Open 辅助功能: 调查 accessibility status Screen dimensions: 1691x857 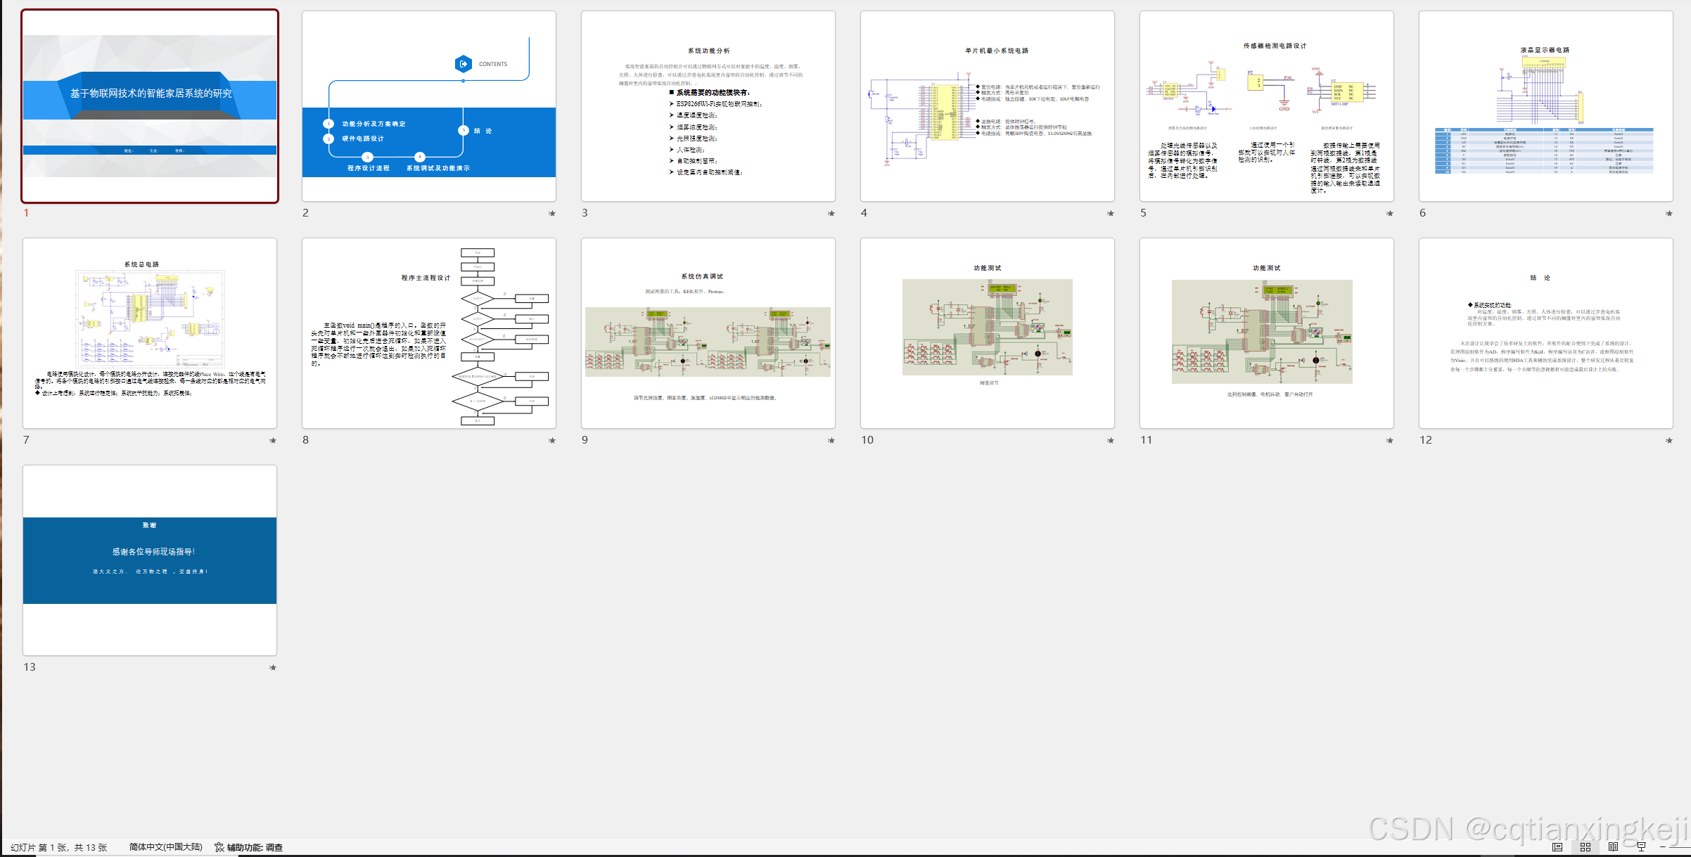click(x=255, y=847)
